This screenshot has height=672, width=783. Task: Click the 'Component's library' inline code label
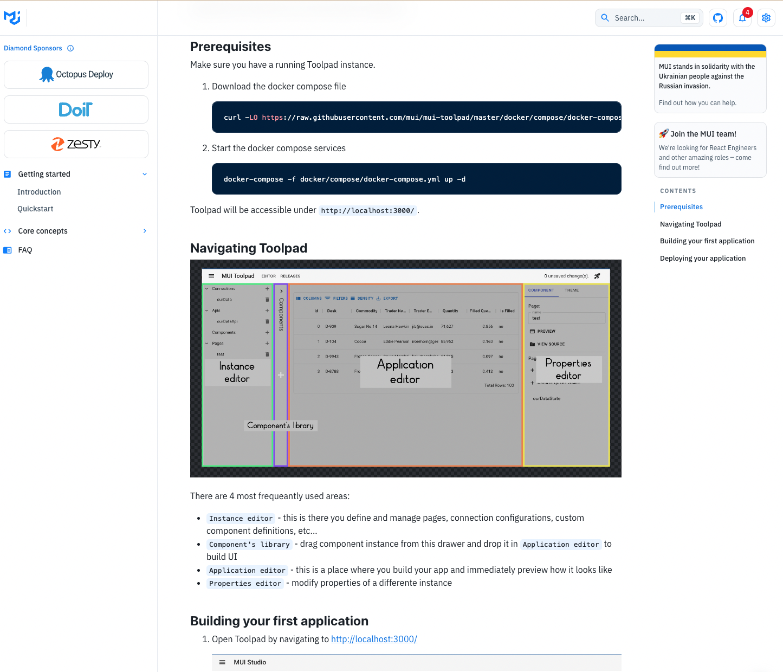click(x=249, y=545)
